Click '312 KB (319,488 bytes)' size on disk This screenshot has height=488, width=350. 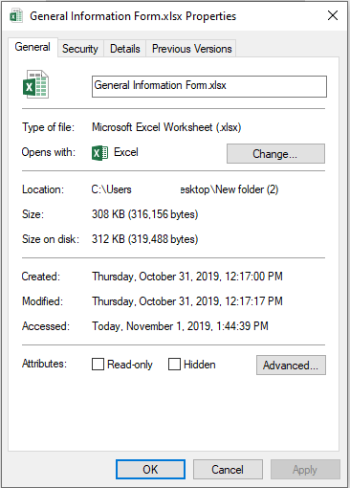pos(145,239)
